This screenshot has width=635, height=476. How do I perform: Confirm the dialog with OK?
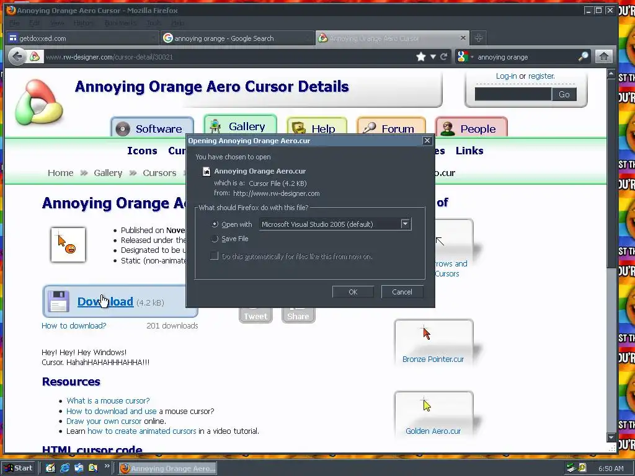coord(353,292)
